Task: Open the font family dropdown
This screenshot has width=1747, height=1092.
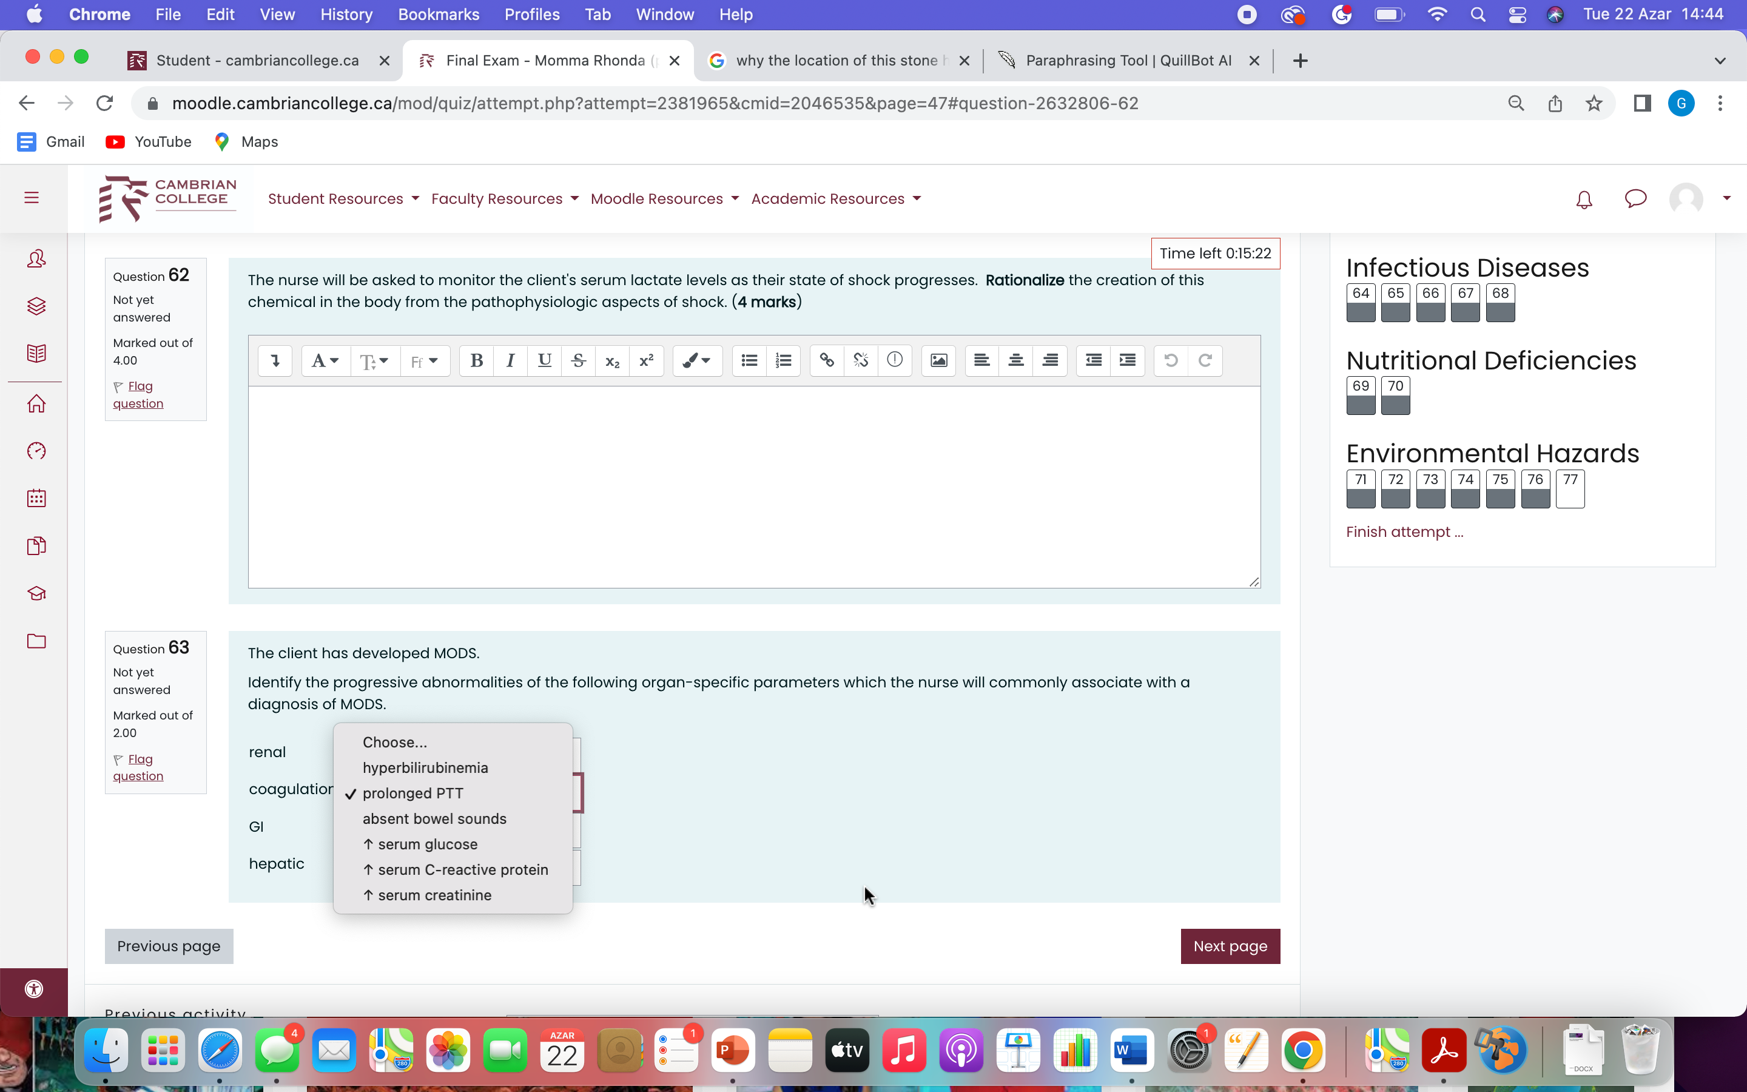Action: tap(425, 361)
